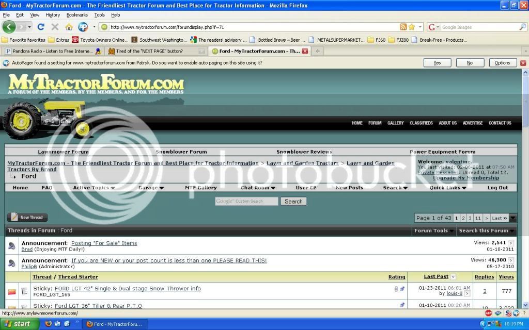
Task: Click the Adblock Plus status bar icon
Action: pyautogui.click(x=488, y=313)
